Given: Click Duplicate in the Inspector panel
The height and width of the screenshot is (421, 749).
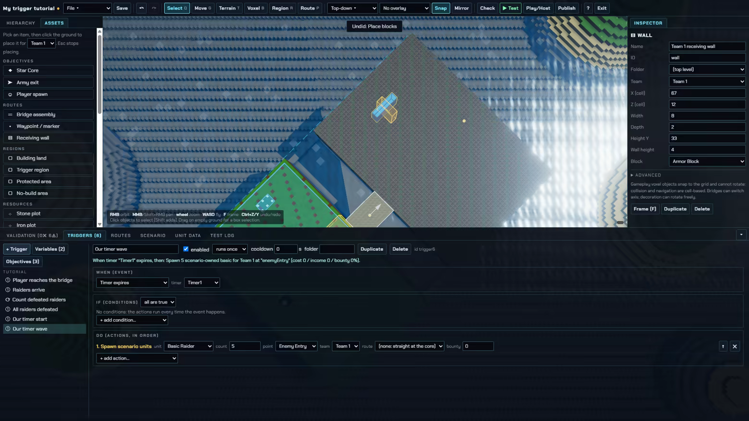Looking at the screenshot, I should [x=675, y=209].
